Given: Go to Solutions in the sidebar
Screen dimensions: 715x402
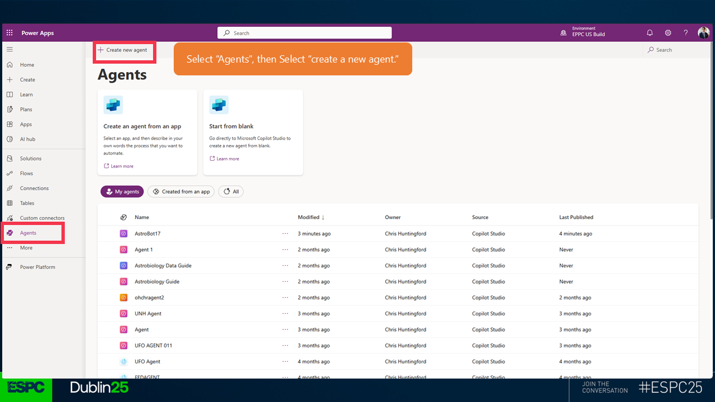Looking at the screenshot, I should tap(31, 159).
